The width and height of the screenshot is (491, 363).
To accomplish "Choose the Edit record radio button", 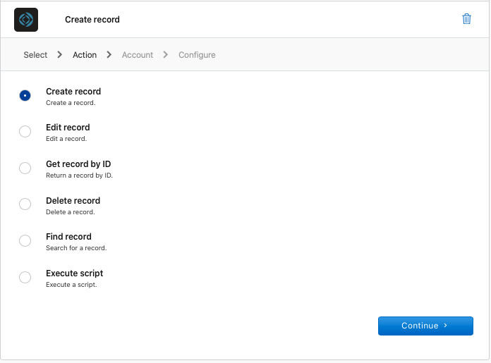I will coord(25,131).
